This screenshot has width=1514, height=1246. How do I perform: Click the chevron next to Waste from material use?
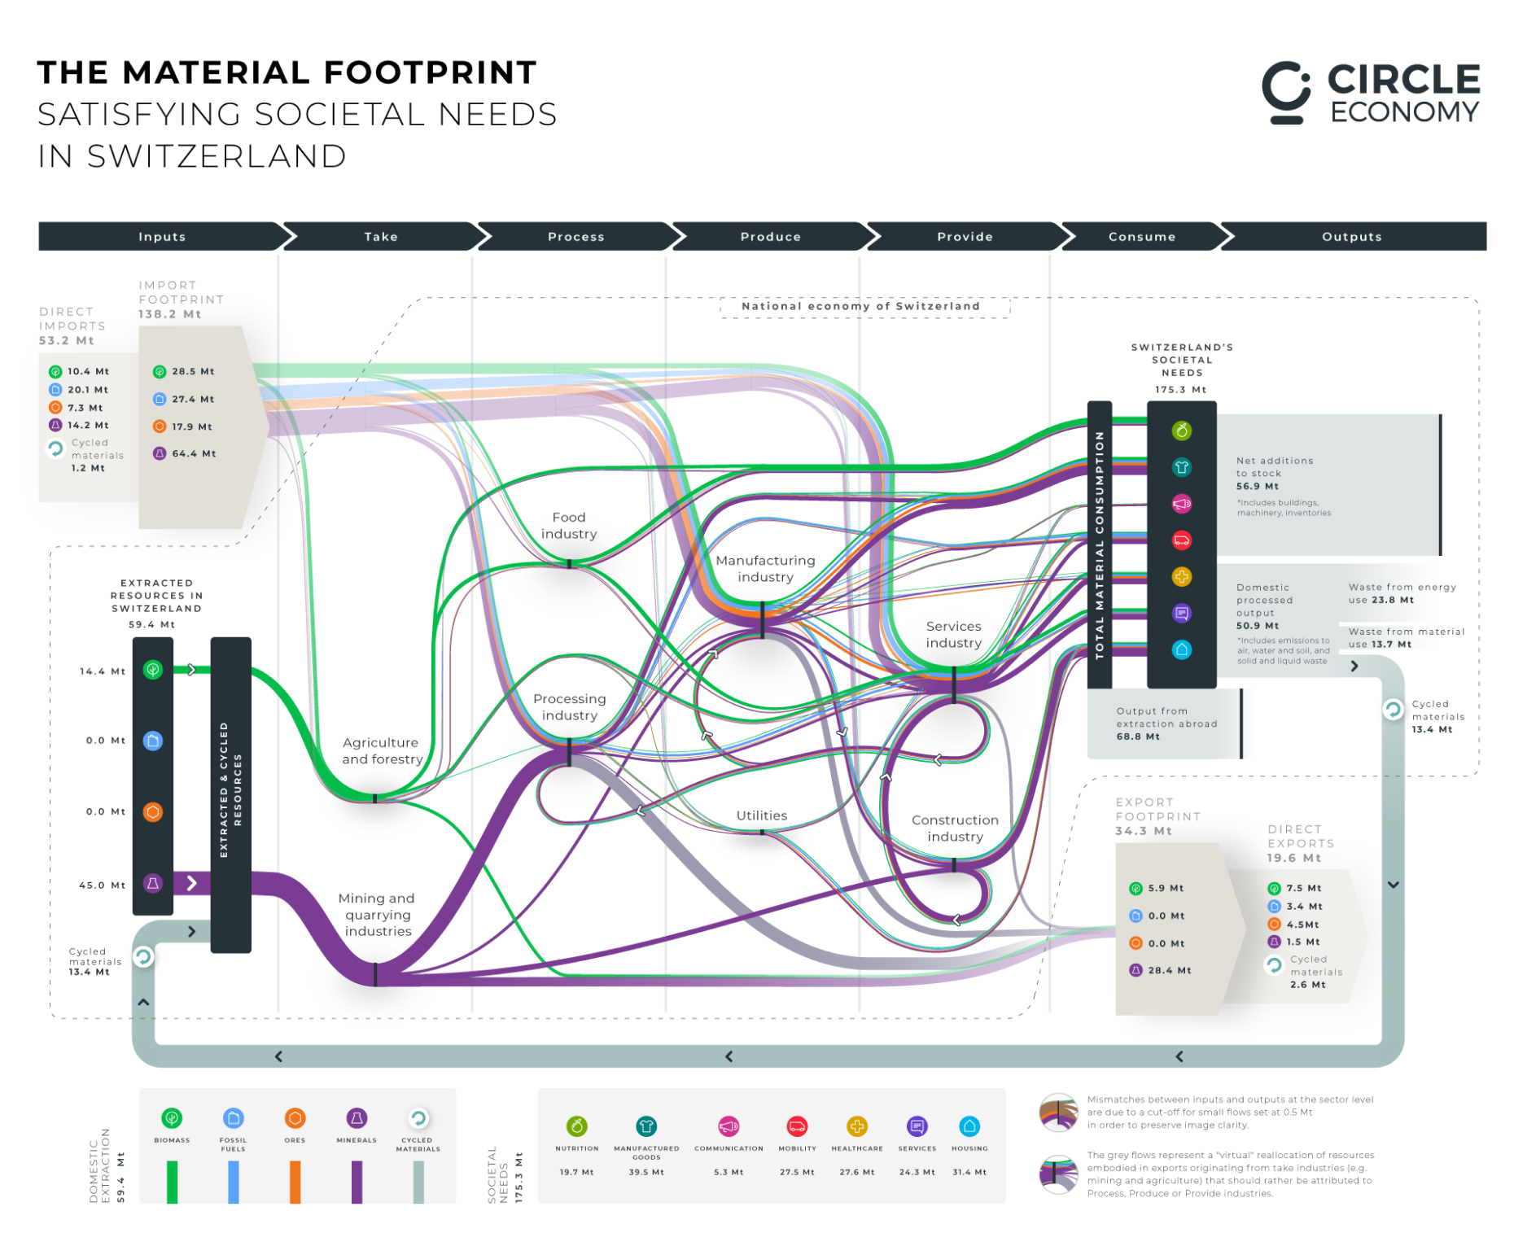(1354, 666)
